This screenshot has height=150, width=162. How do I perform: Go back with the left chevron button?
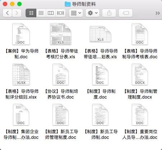click(7, 13)
